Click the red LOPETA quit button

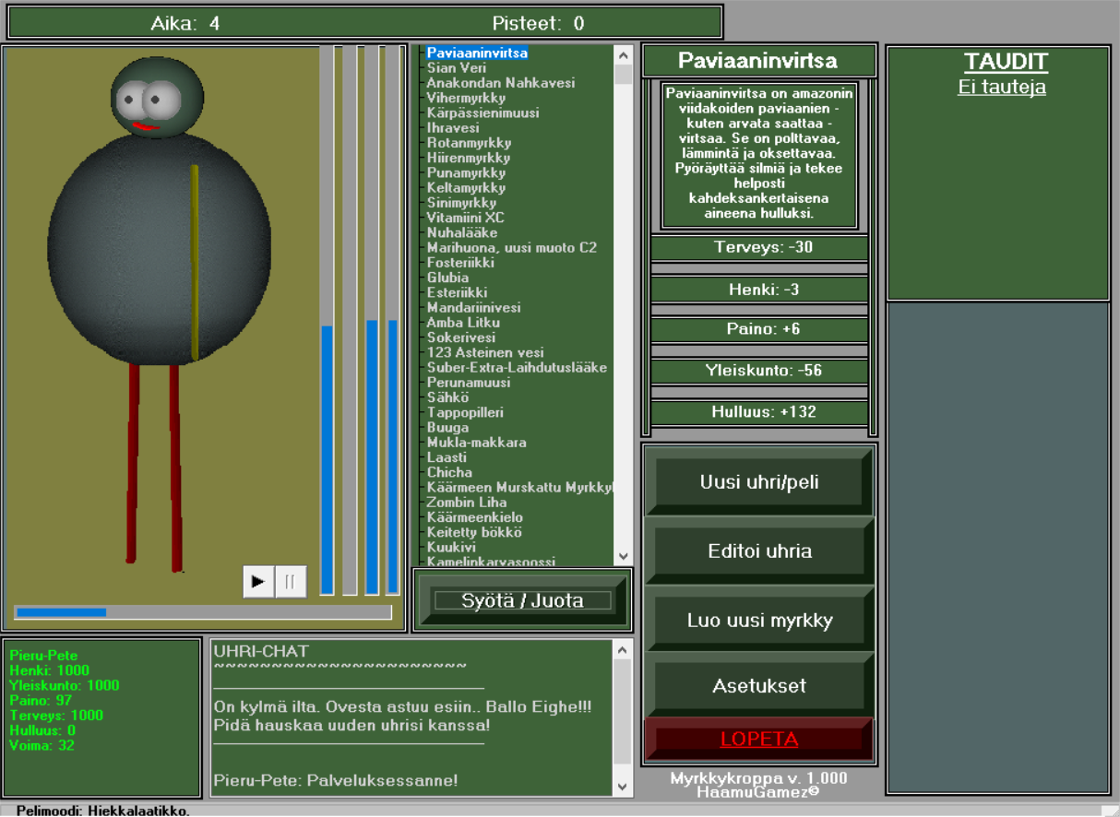[x=759, y=740]
